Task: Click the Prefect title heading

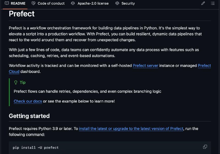Action: [22, 14]
